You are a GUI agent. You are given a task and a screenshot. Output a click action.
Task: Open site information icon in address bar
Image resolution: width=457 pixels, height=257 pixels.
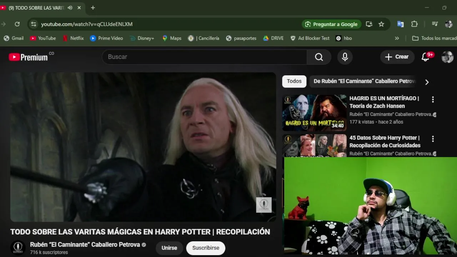click(34, 24)
